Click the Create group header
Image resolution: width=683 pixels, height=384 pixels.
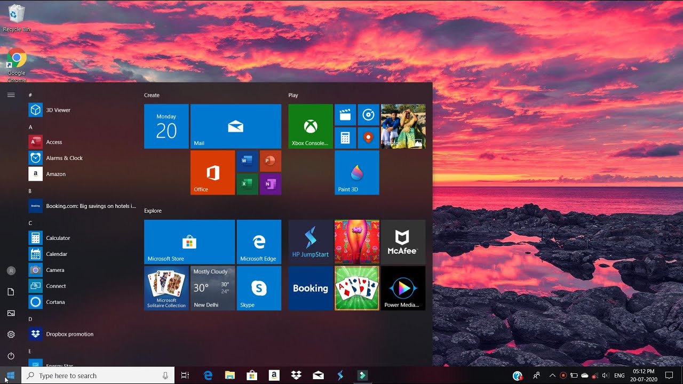tap(152, 95)
